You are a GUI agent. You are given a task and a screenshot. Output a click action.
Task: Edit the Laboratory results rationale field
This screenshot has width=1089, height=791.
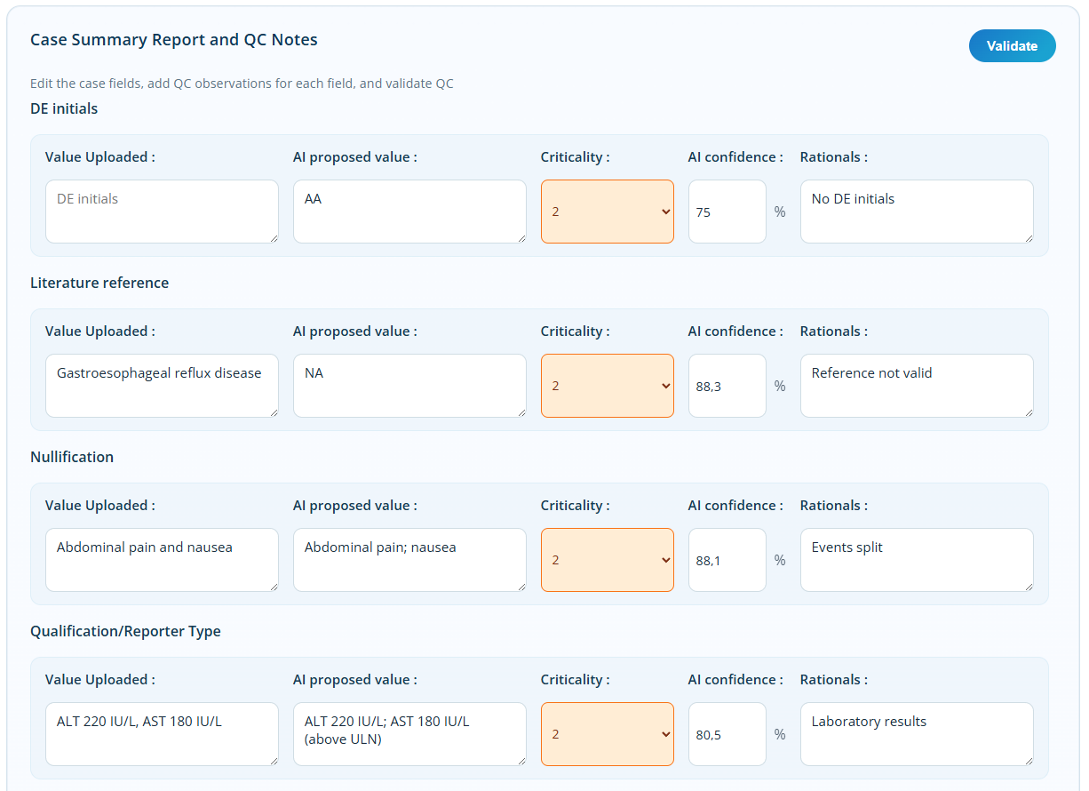[916, 734]
